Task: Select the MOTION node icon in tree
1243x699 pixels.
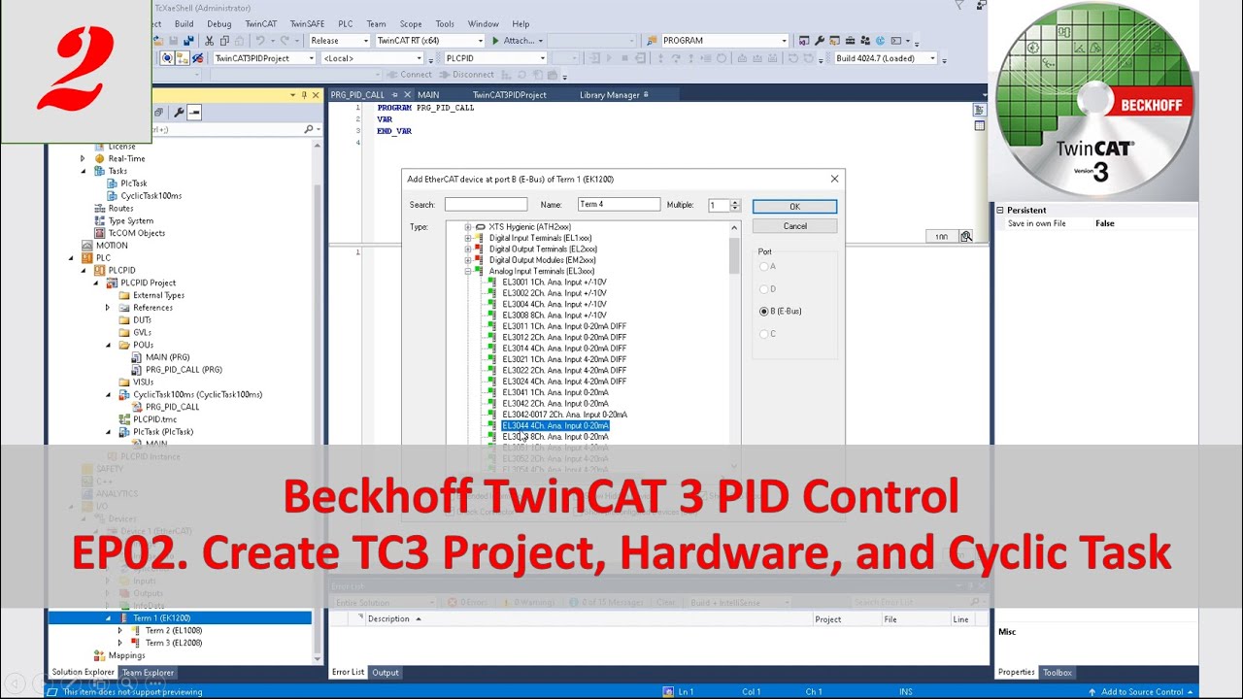Action: tap(88, 246)
